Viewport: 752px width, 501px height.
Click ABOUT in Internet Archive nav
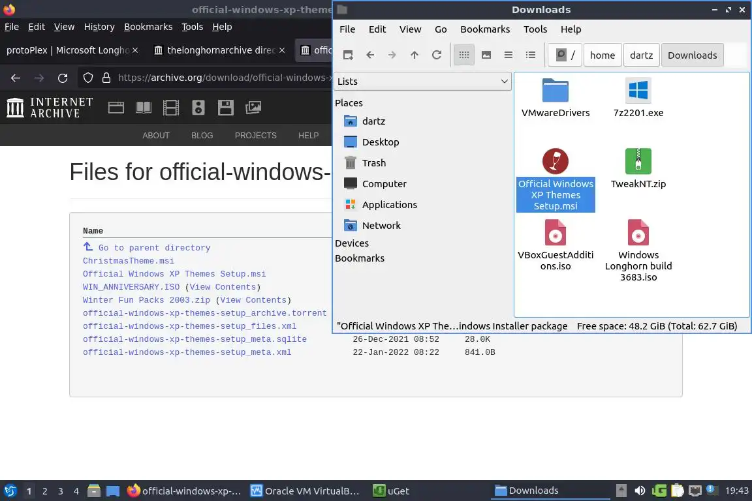[156, 136]
